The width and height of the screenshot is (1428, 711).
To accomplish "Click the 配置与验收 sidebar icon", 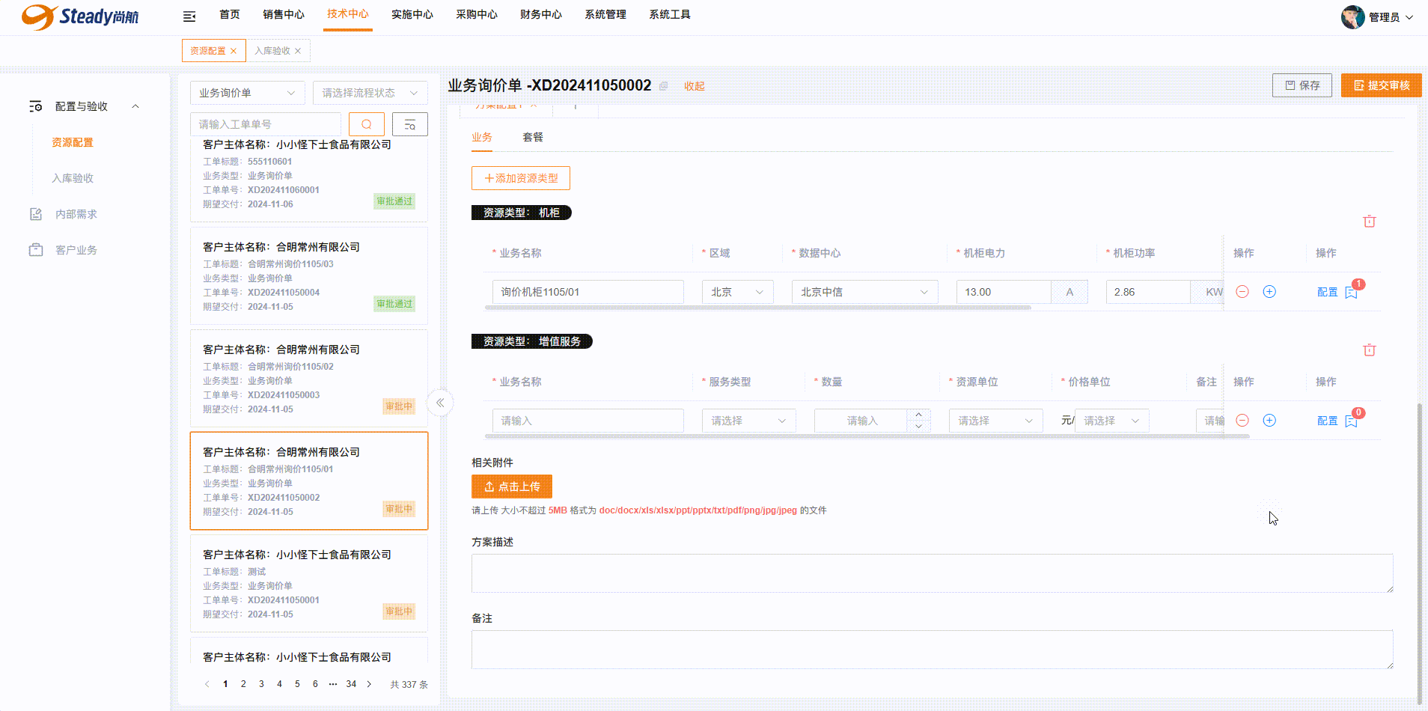I will (36, 106).
